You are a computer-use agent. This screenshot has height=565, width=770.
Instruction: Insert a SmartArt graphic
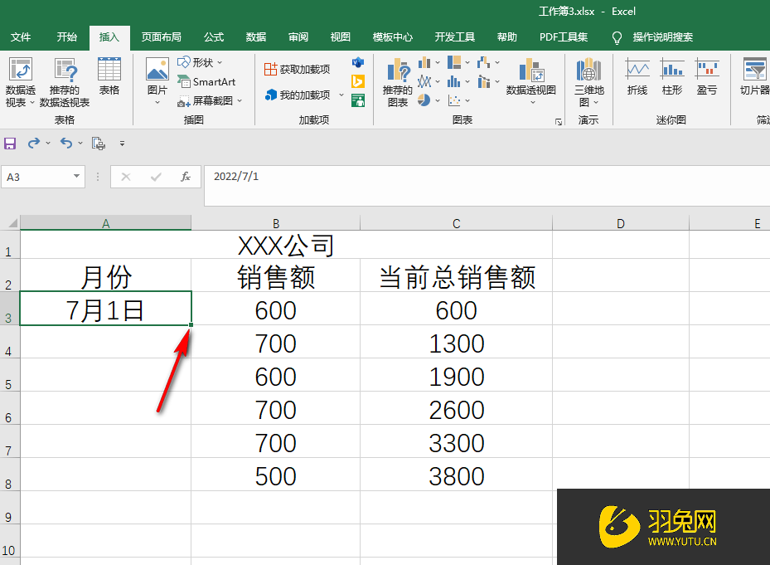(206, 81)
